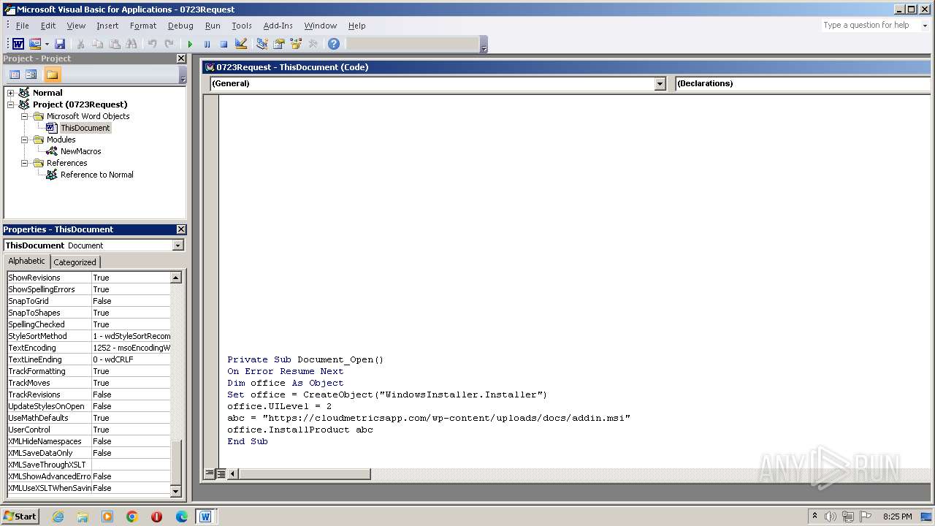Image resolution: width=935 pixels, height=526 pixels.
Task: Toggle Design Mode icon
Action: click(x=241, y=44)
